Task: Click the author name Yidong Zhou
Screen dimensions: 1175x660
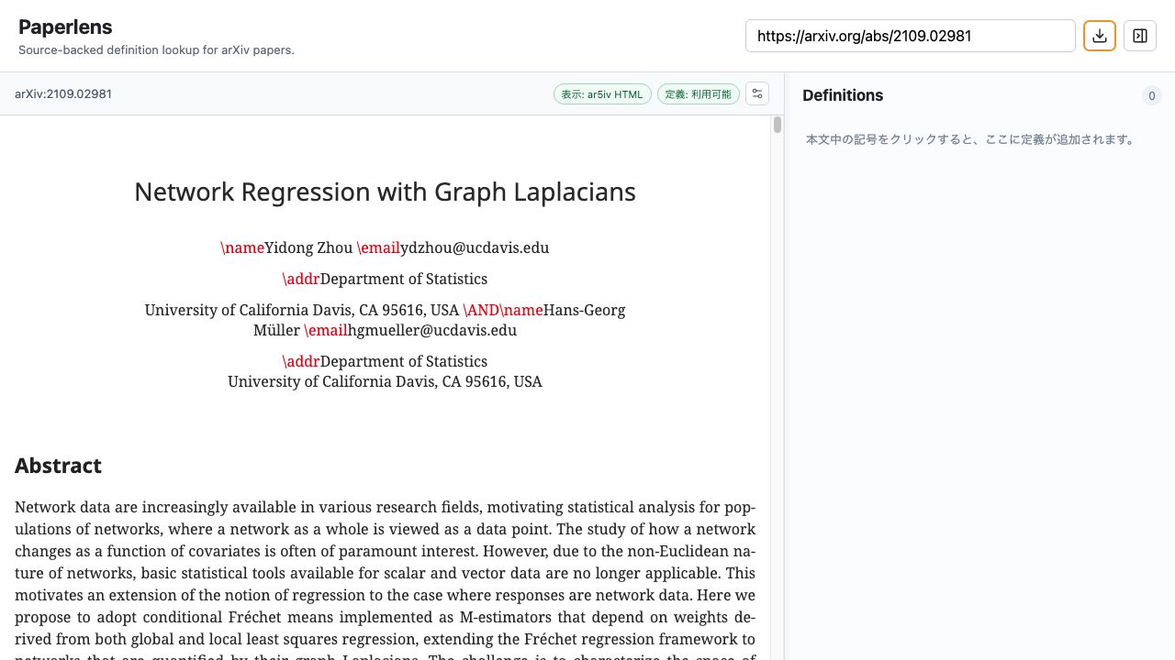Action: coord(308,247)
